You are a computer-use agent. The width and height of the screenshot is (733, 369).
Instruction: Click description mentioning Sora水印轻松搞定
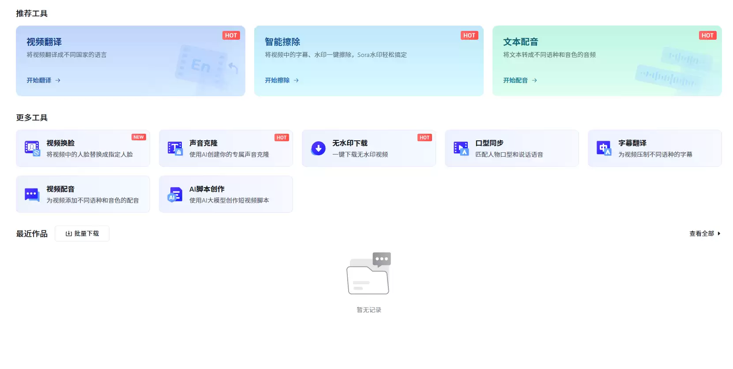(x=336, y=55)
